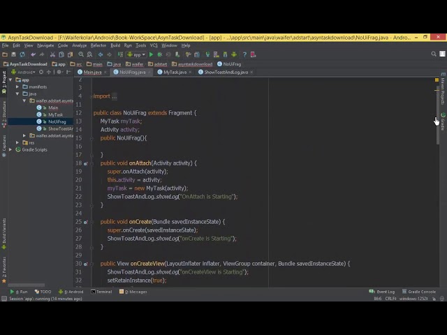Click the yellow marker on editor scrollbar

[437, 80]
